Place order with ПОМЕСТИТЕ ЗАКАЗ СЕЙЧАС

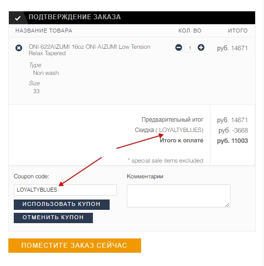pos(75,245)
